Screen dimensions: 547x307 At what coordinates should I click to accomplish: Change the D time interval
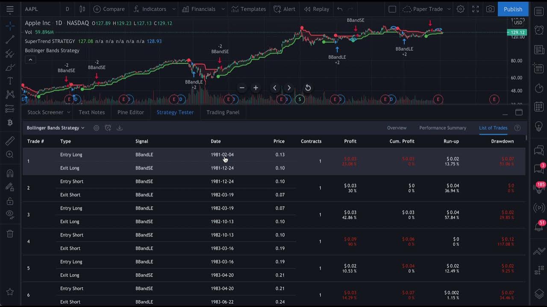point(67,9)
